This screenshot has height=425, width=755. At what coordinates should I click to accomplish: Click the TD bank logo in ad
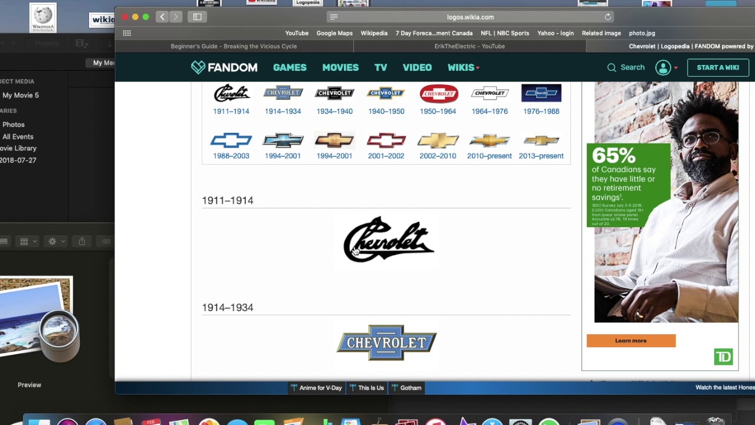pyautogui.click(x=723, y=357)
